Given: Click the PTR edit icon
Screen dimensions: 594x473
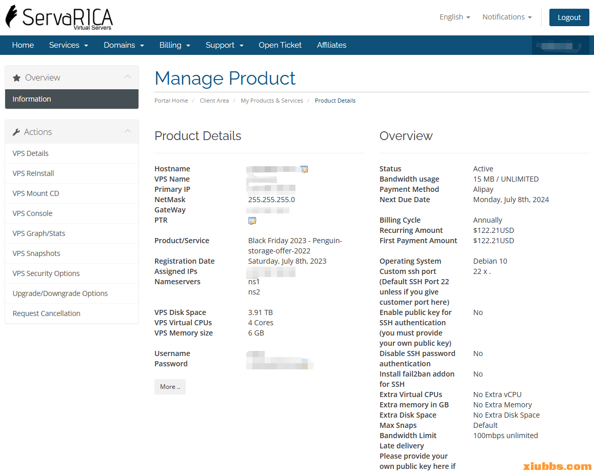Looking at the screenshot, I should coord(252,221).
